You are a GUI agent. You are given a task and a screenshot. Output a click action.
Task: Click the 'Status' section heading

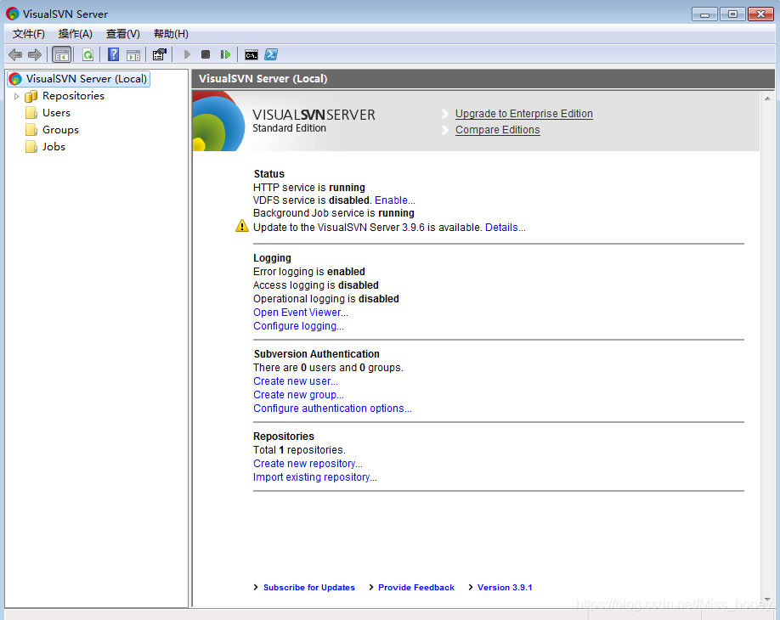coord(269,174)
